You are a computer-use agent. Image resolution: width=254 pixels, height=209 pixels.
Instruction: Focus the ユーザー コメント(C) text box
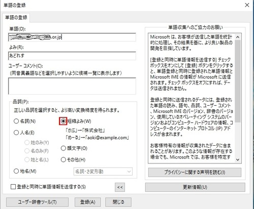tap(72, 86)
